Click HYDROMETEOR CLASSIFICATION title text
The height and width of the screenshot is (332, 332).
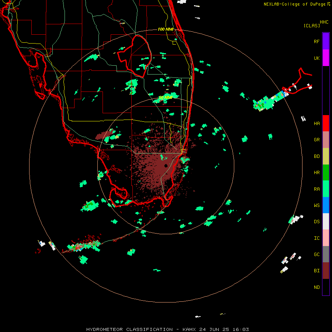129,329
